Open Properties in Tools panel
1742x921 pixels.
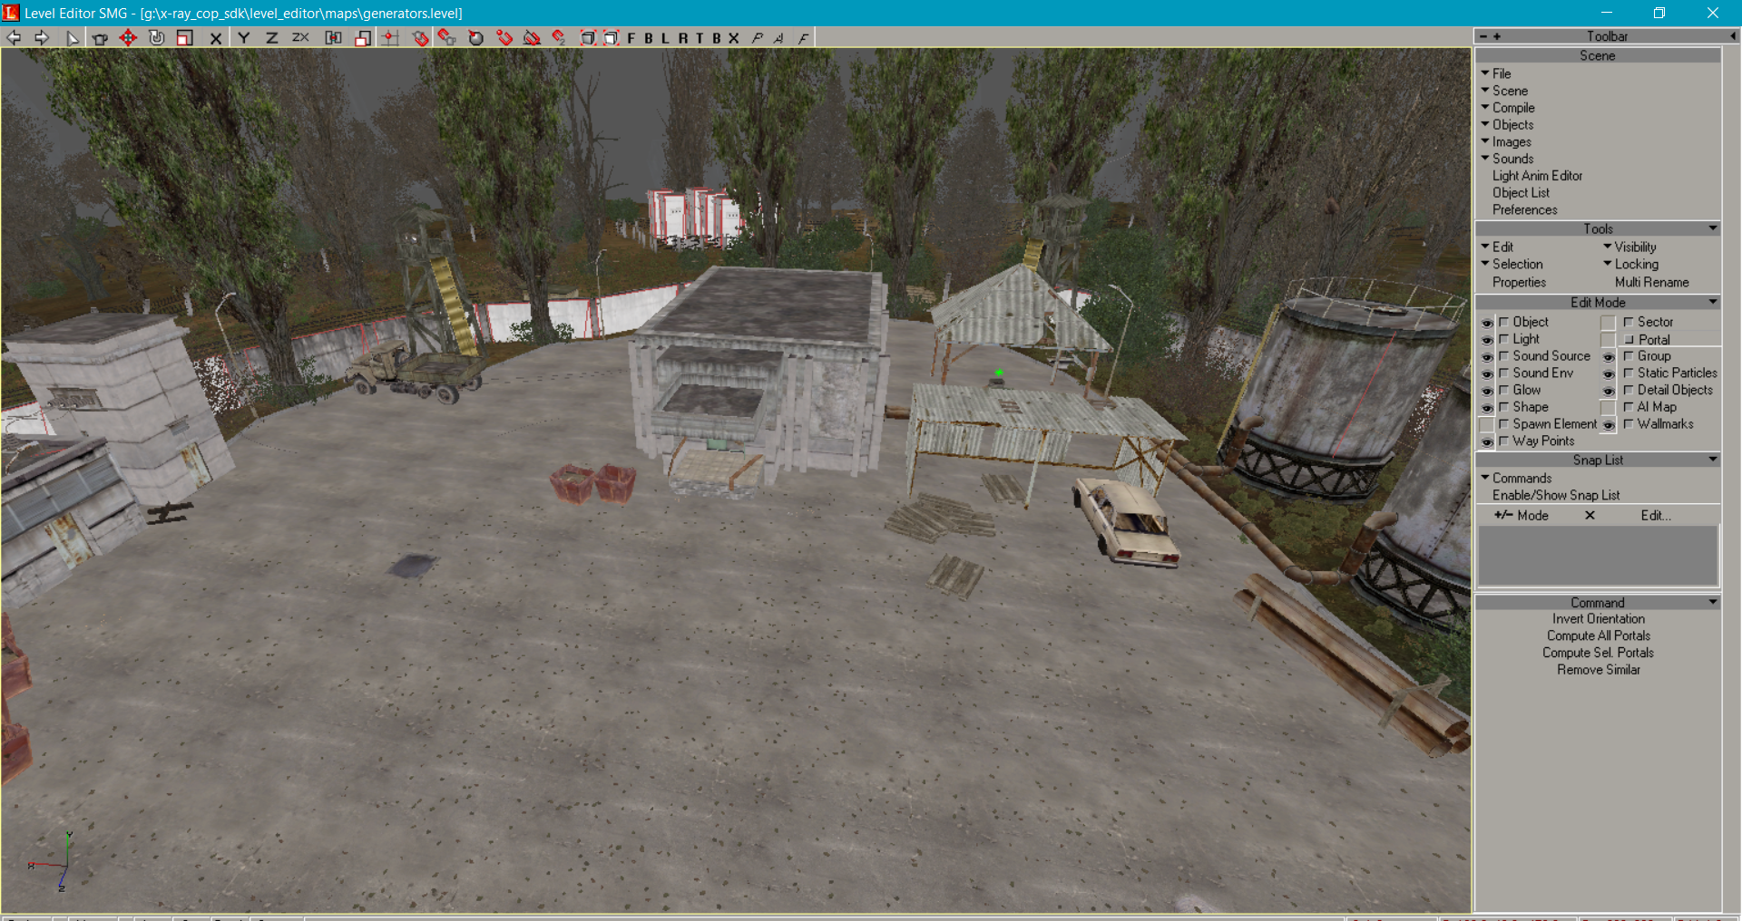click(x=1519, y=282)
